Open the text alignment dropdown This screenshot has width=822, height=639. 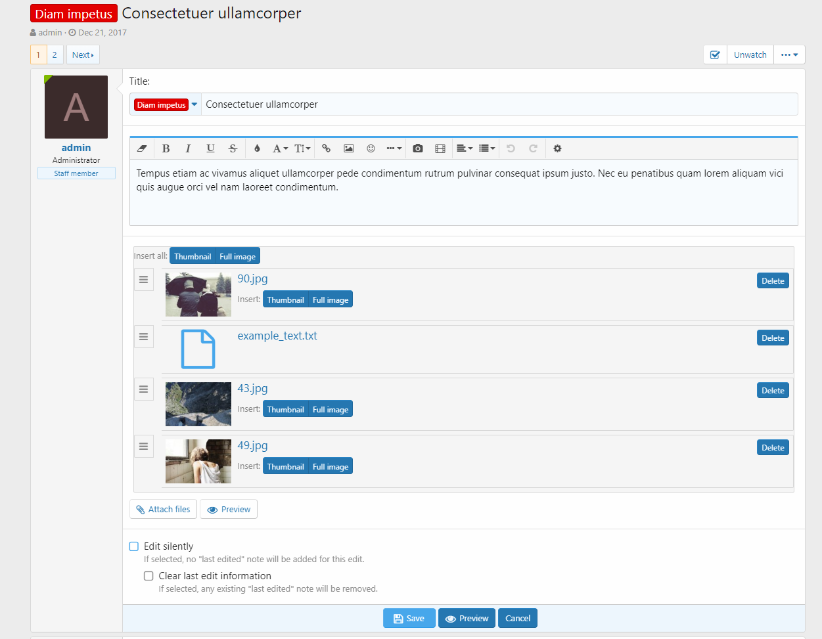pos(465,148)
